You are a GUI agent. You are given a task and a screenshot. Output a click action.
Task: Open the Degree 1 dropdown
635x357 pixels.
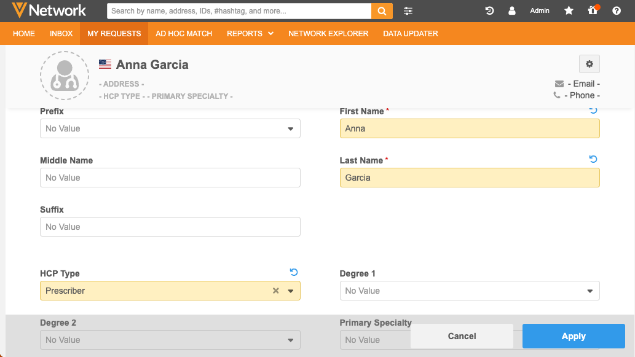[x=590, y=291]
